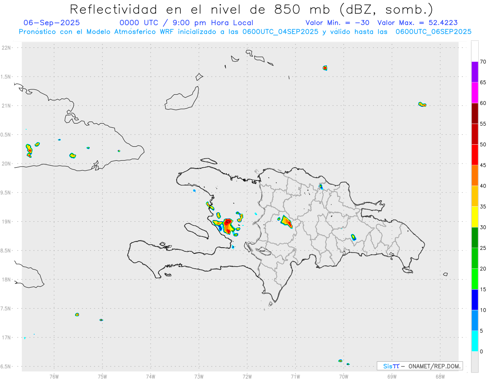Click the 'Valor Min. = -30' text
This screenshot has width=494, height=382.
tap(338, 23)
